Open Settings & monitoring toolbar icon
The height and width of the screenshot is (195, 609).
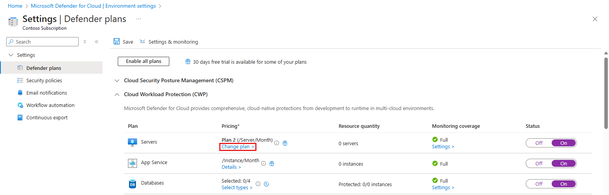[x=143, y=41]
